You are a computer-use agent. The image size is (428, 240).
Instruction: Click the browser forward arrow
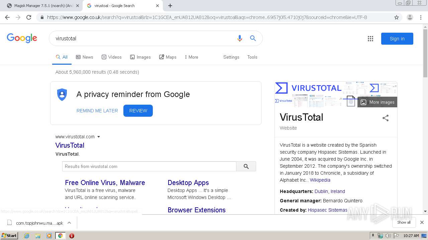click(18, 17)
